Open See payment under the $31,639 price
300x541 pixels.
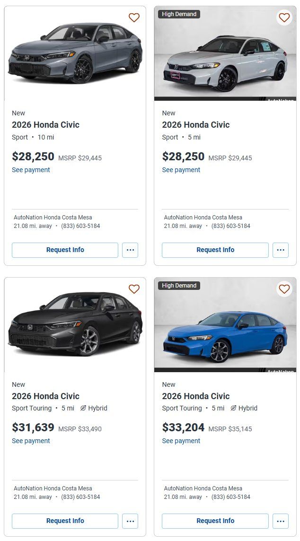click(31, 441)
